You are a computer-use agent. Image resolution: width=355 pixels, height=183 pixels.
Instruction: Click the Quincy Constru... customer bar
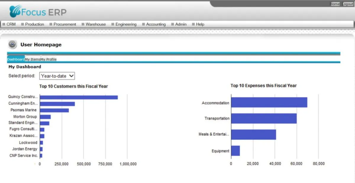[79, 97]
